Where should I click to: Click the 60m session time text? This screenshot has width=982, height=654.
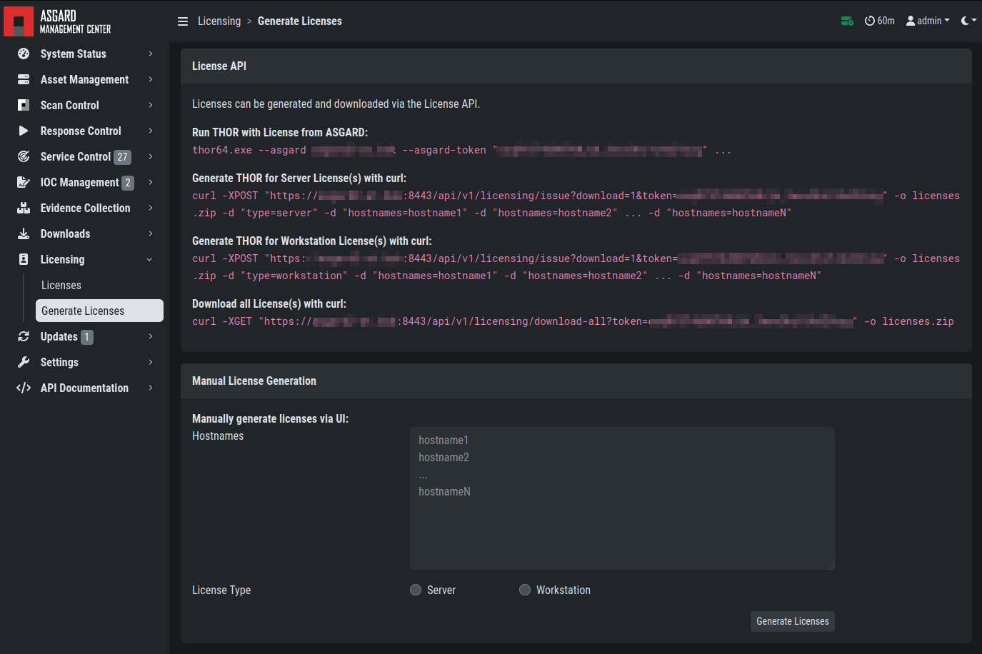point(886,21)
